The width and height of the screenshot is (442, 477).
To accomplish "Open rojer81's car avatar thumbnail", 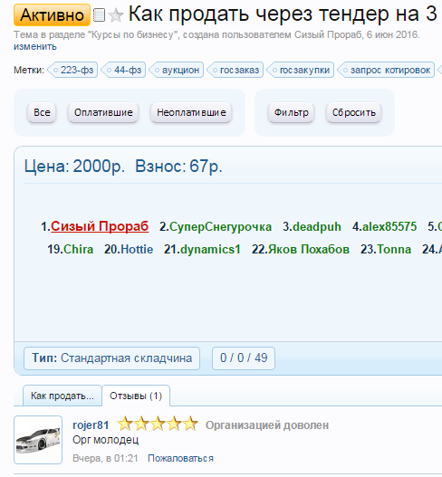I will click(38, 440).
